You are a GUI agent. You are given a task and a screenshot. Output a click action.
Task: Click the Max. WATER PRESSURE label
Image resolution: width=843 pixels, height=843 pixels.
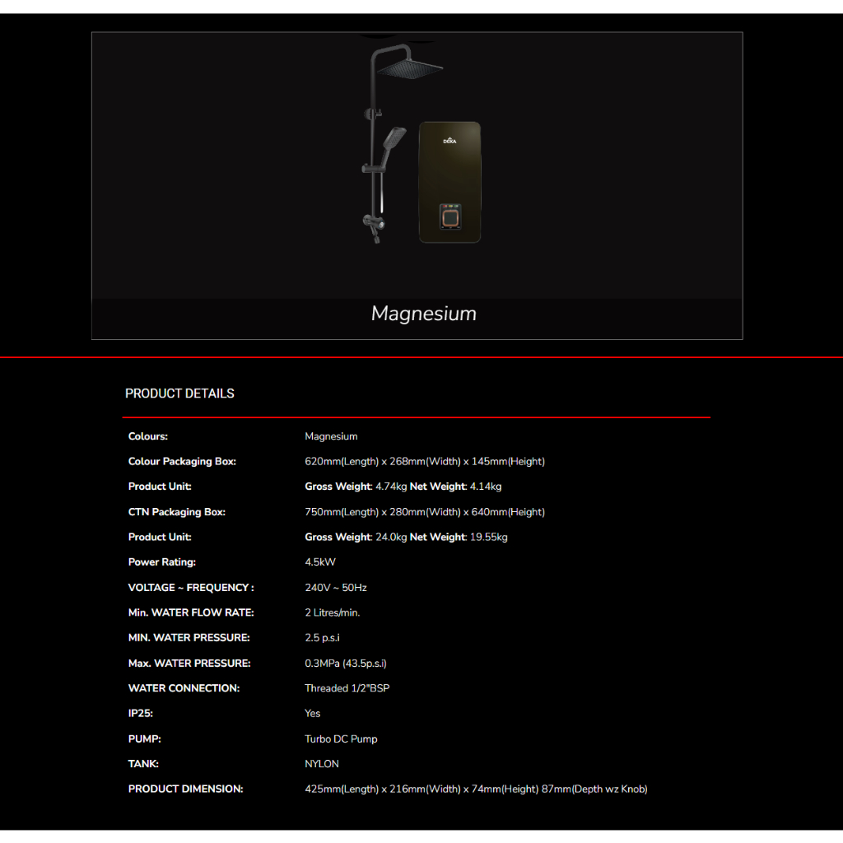pos(189,663)
